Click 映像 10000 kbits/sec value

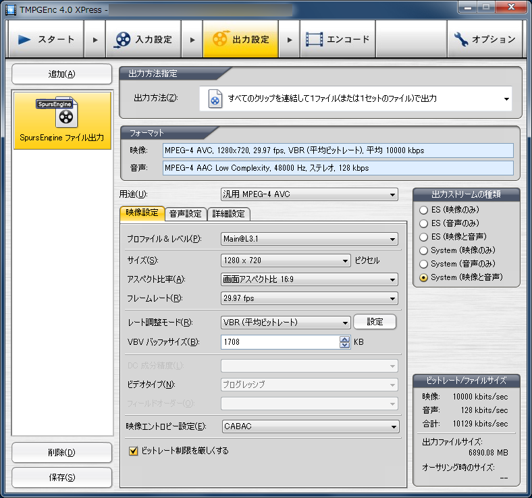click(480, 397)
